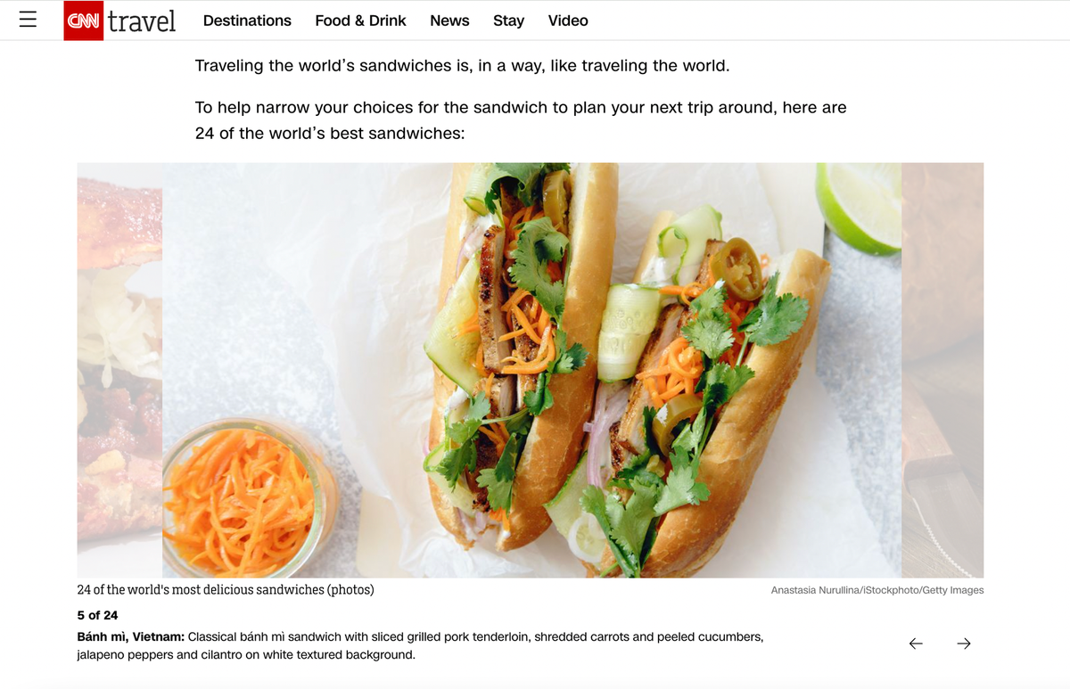Click the travel wordmark beside CNN logo

[x=142, y=21]
